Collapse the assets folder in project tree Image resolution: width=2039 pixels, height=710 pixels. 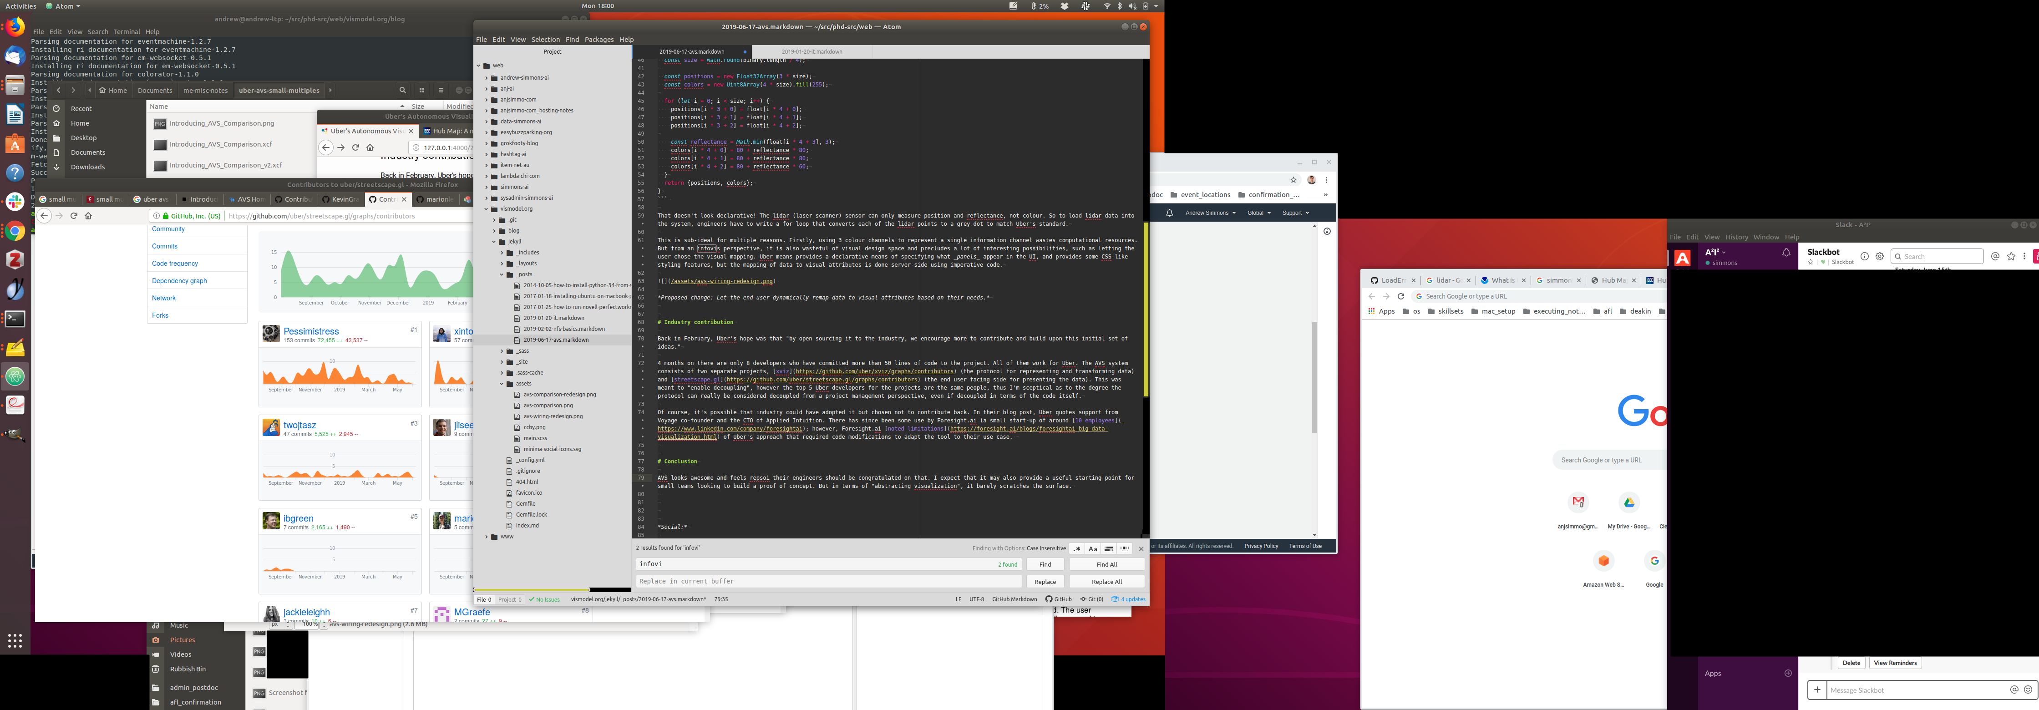[x=502, y=384]
